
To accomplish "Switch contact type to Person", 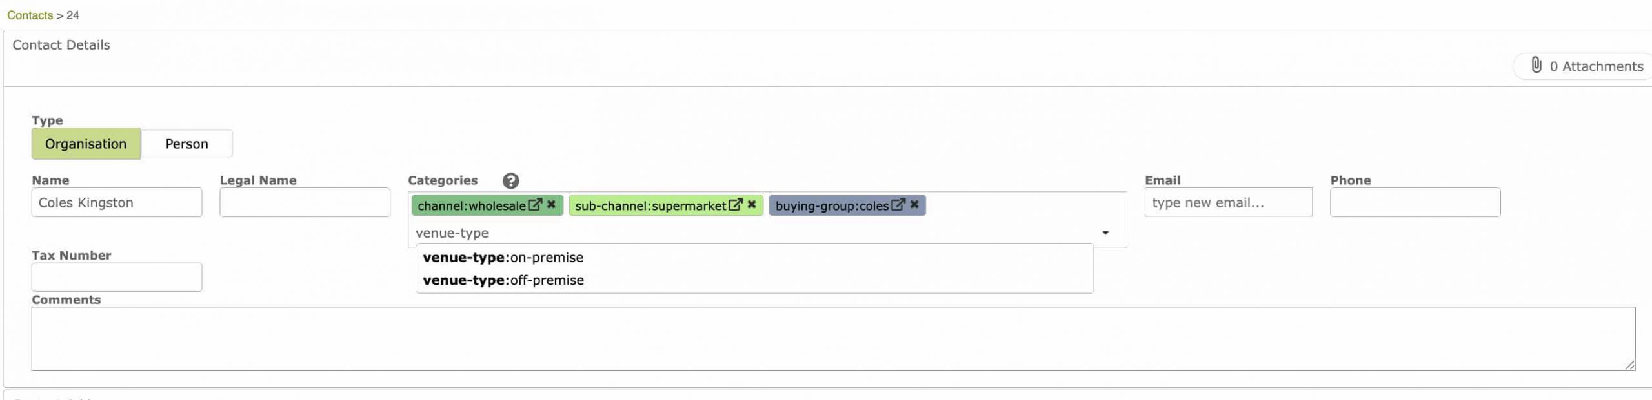I will tap(186, 144).
